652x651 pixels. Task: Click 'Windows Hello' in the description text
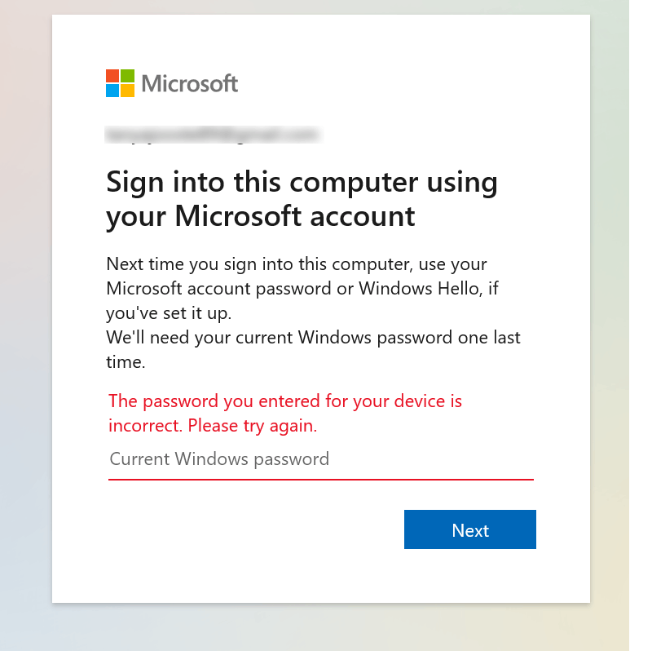tap(418, 288)
